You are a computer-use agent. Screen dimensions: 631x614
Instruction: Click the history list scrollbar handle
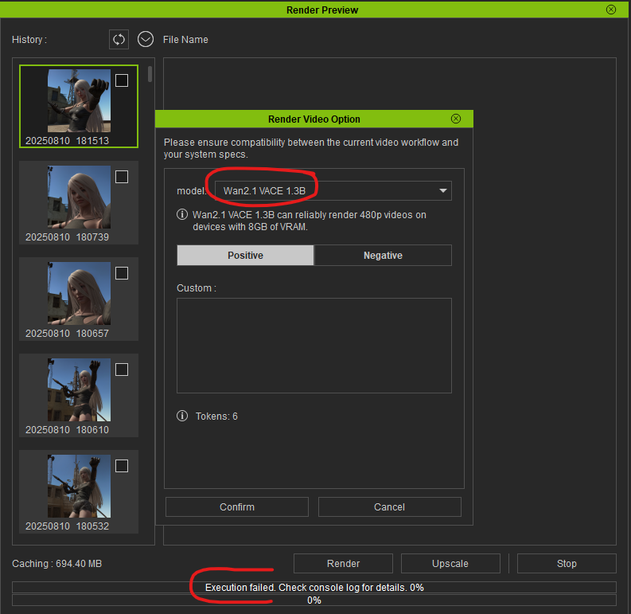click(150, 74)
